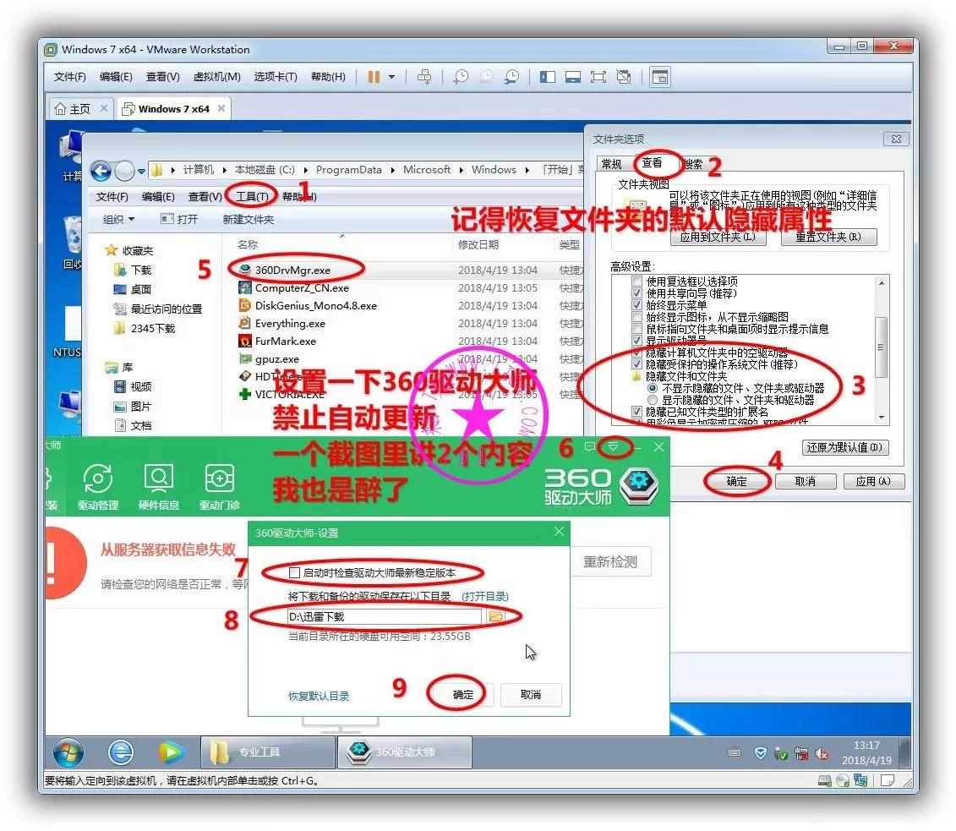Click the D:\迅雷下载 directory input field
Screen dimensions: 956x831
pyautogui.click(x=384, y=617)
